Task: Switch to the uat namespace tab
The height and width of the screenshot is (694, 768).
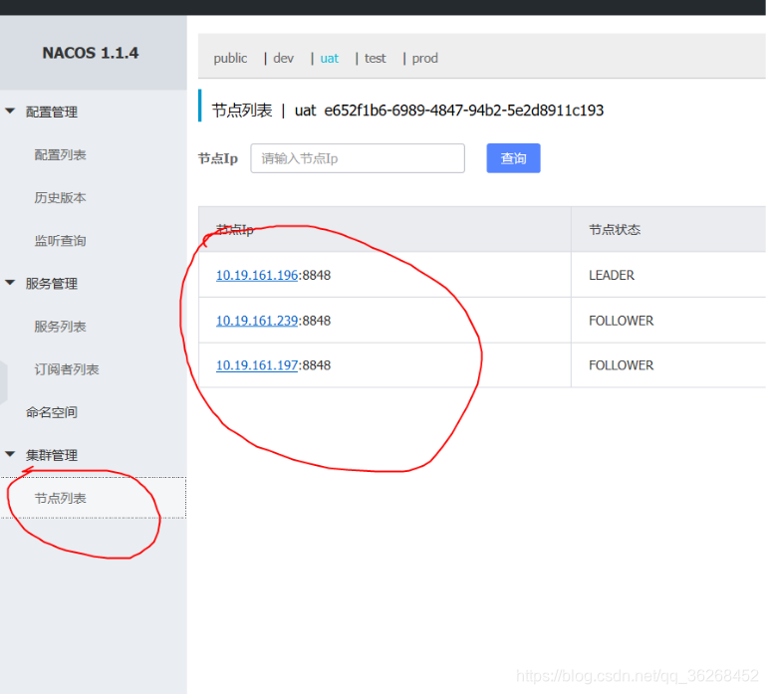Action: [x=329, y=58]
